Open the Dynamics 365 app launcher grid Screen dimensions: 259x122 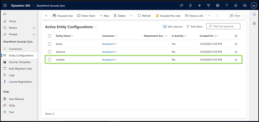tap(5, 5)
